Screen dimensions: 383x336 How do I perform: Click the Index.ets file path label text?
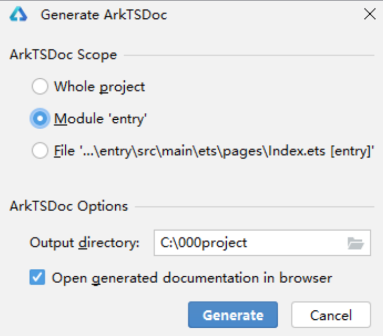(214, 151)
